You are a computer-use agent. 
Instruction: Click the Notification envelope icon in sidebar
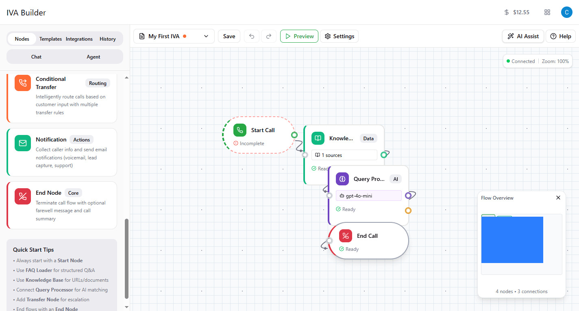pyautogui.click(x=22, y=143)
